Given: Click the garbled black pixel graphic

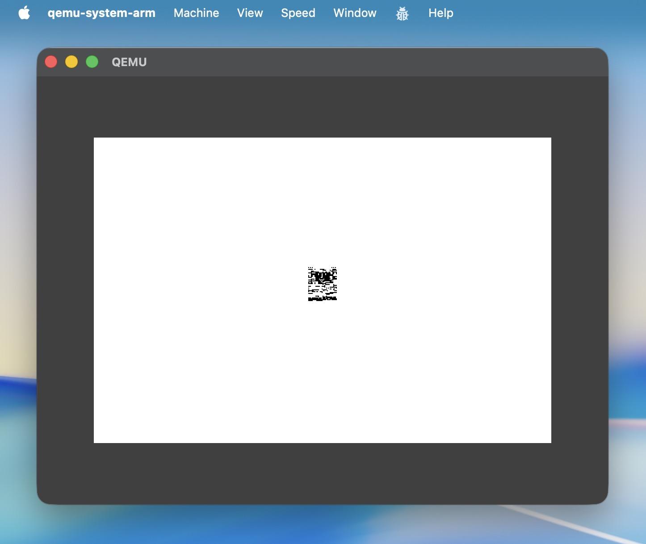Looking at the screenshot, I should (x=322, y=284).
